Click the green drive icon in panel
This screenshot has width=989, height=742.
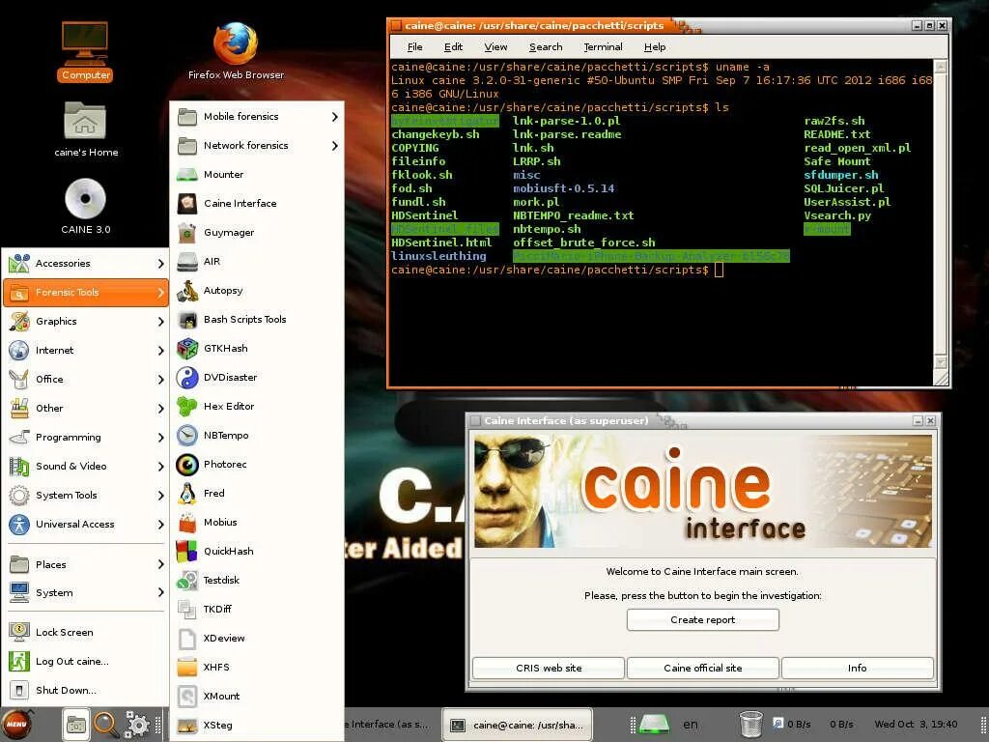tap(654, 725)
